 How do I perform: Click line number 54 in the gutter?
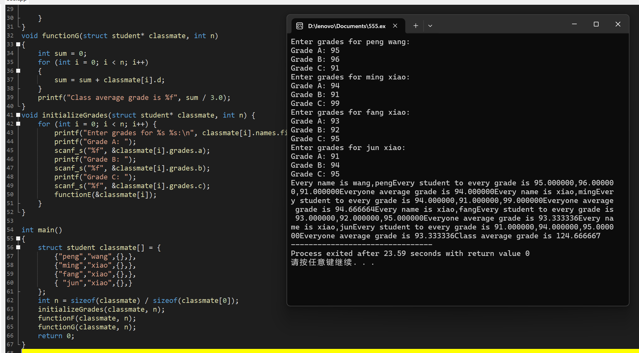coord(10,230)
